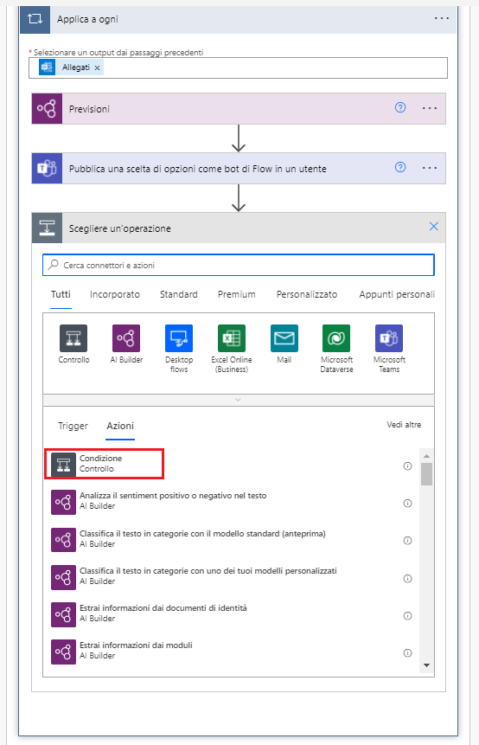Open help for the Pubblica una scelta step
The image size is (479, 745).
click(400, 167)
